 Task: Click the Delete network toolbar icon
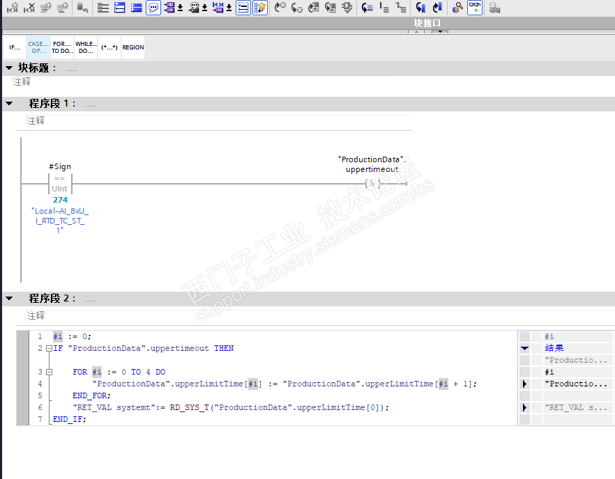29,8
